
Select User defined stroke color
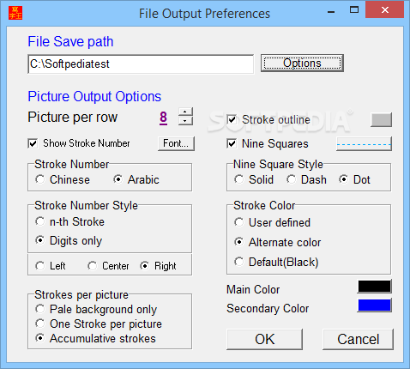239,222
